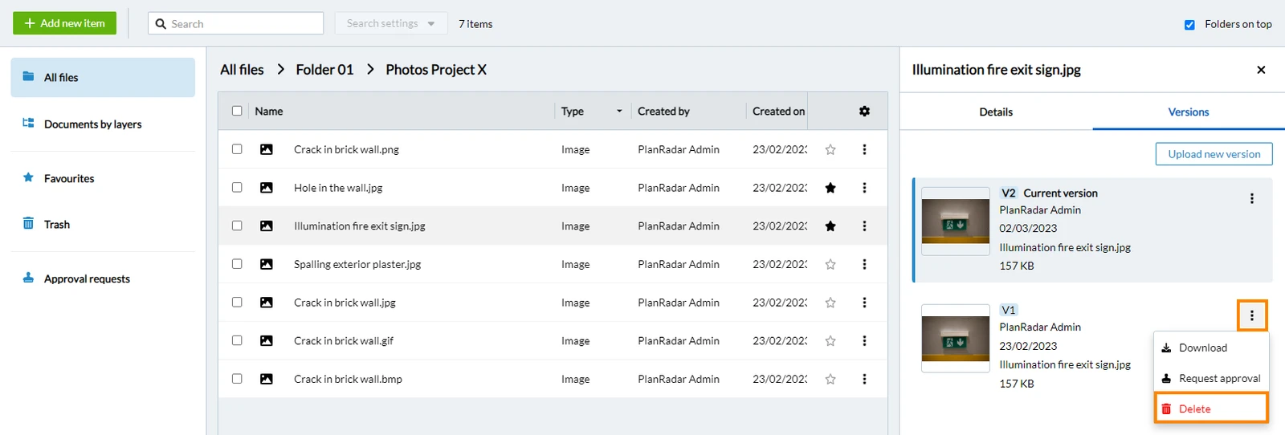Click the Add new item button
The image size is (1285, 435).
point(64,23)
